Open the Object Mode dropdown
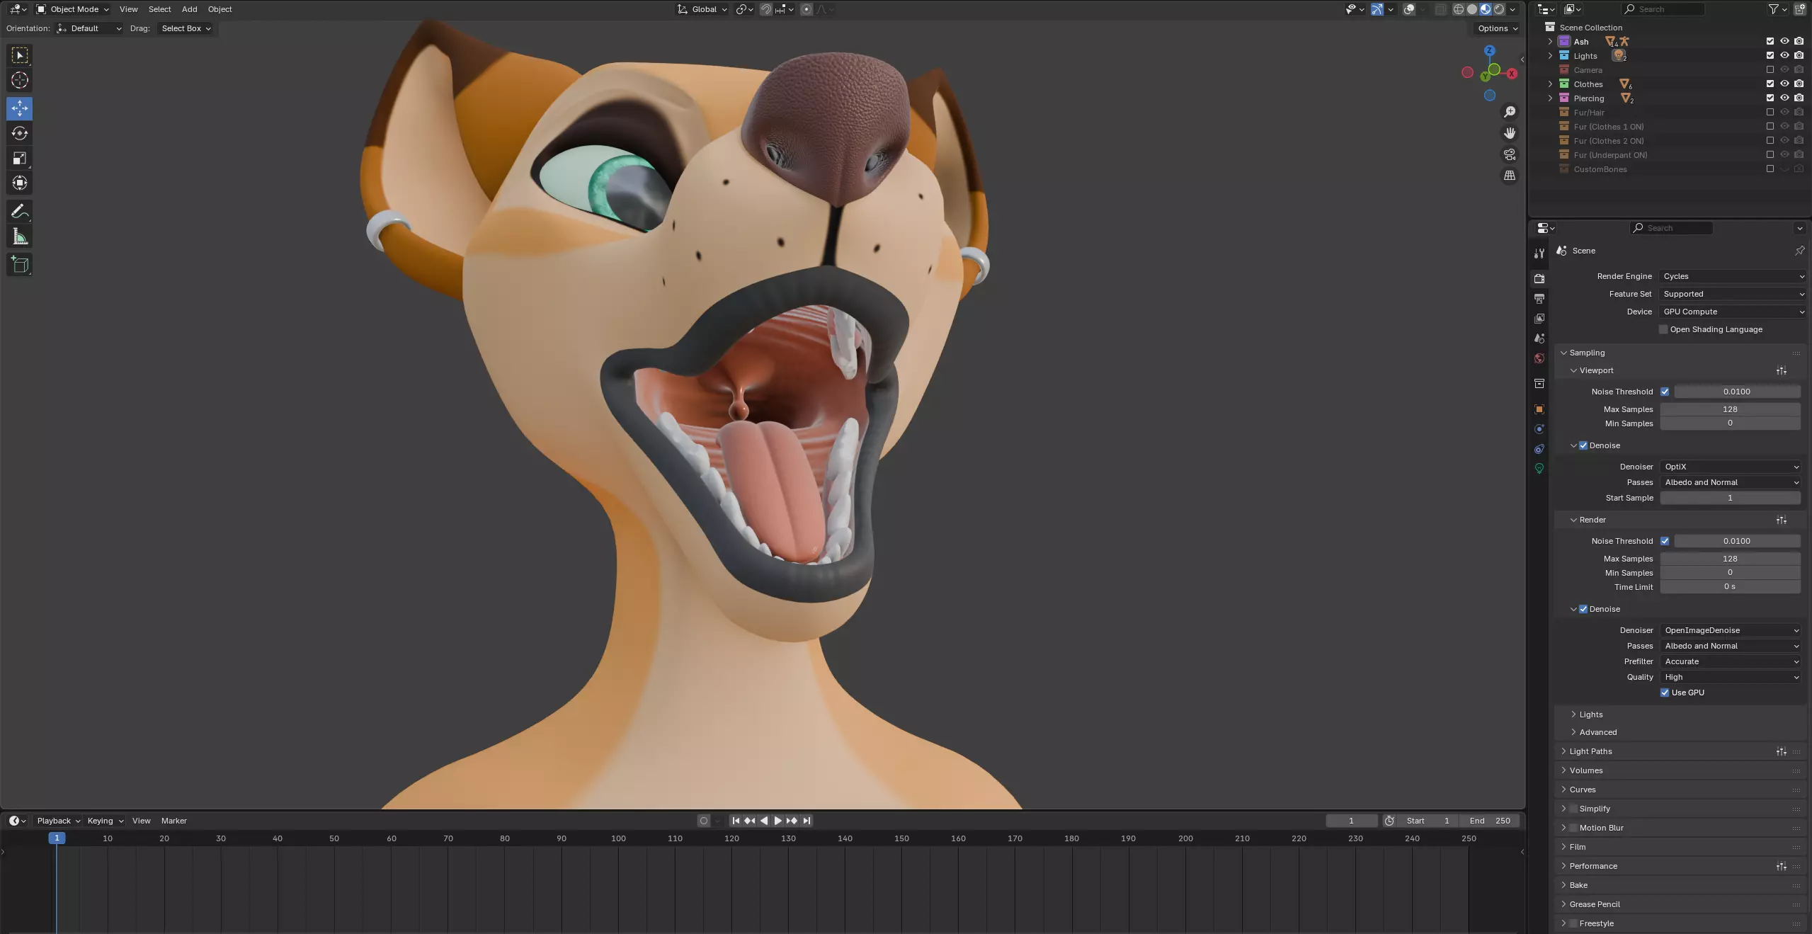This screenshot has width=1812, height=934. tap(72, 9)
